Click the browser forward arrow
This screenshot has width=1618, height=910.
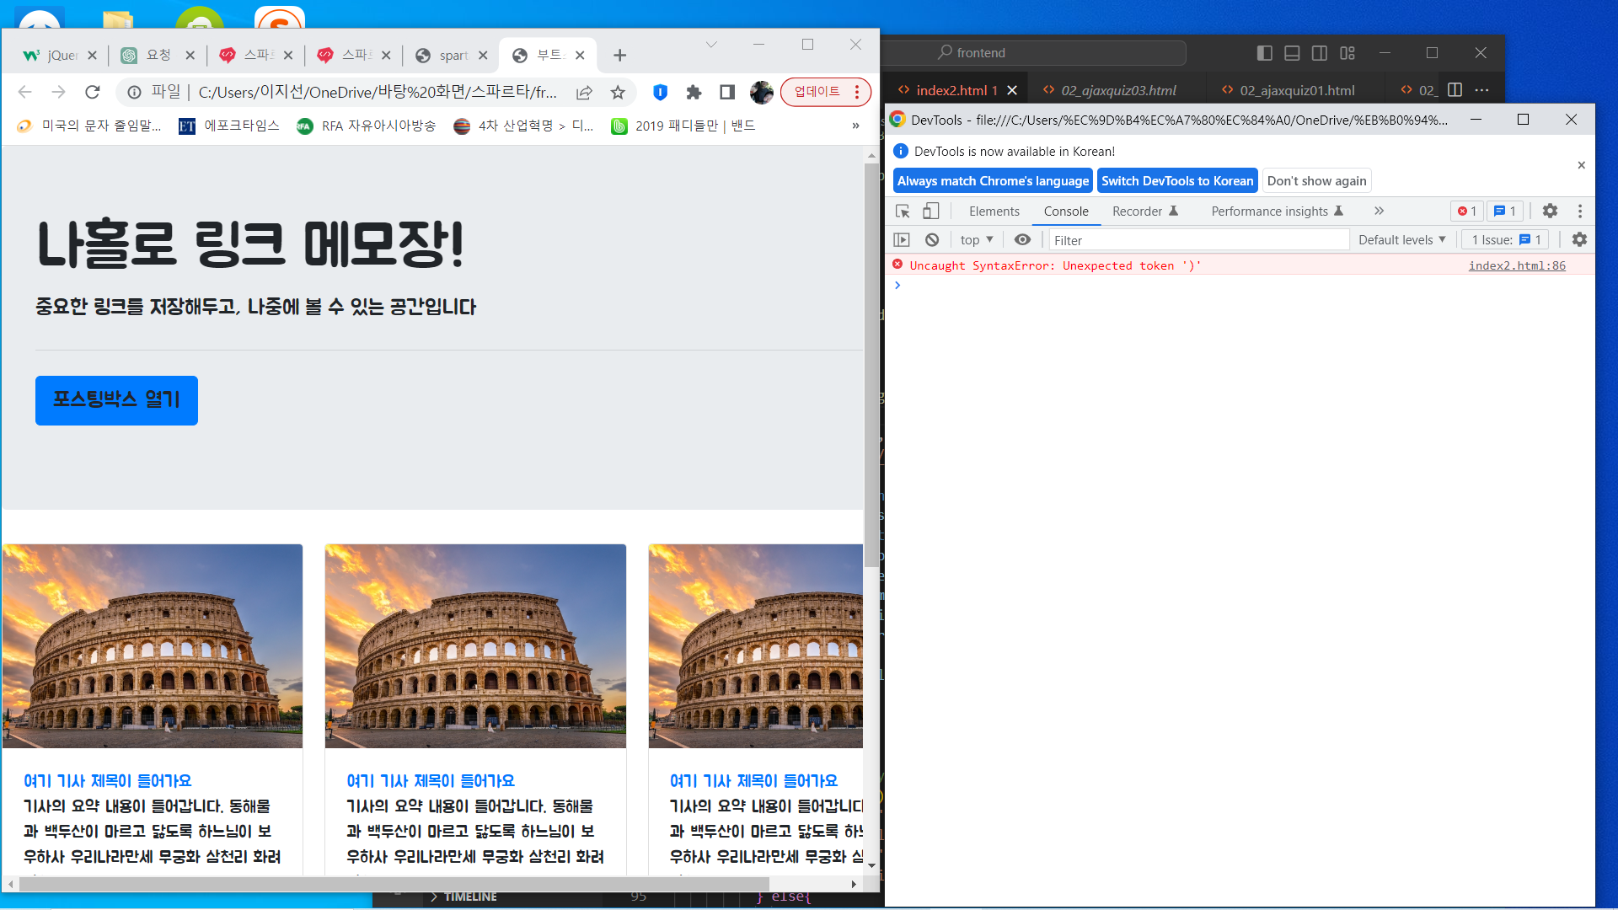(x=58, y=92)
